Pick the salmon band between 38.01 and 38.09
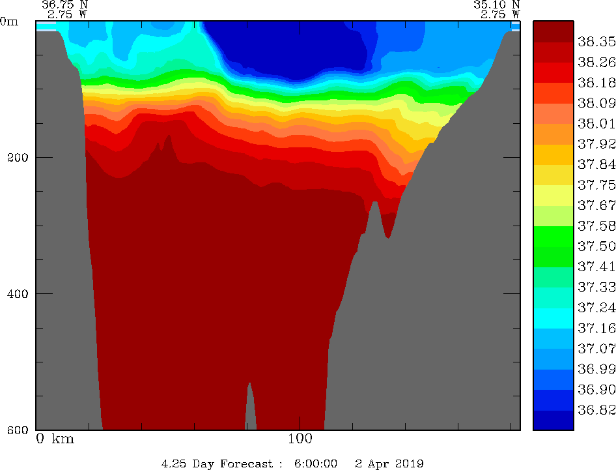 tap(553, 113)
